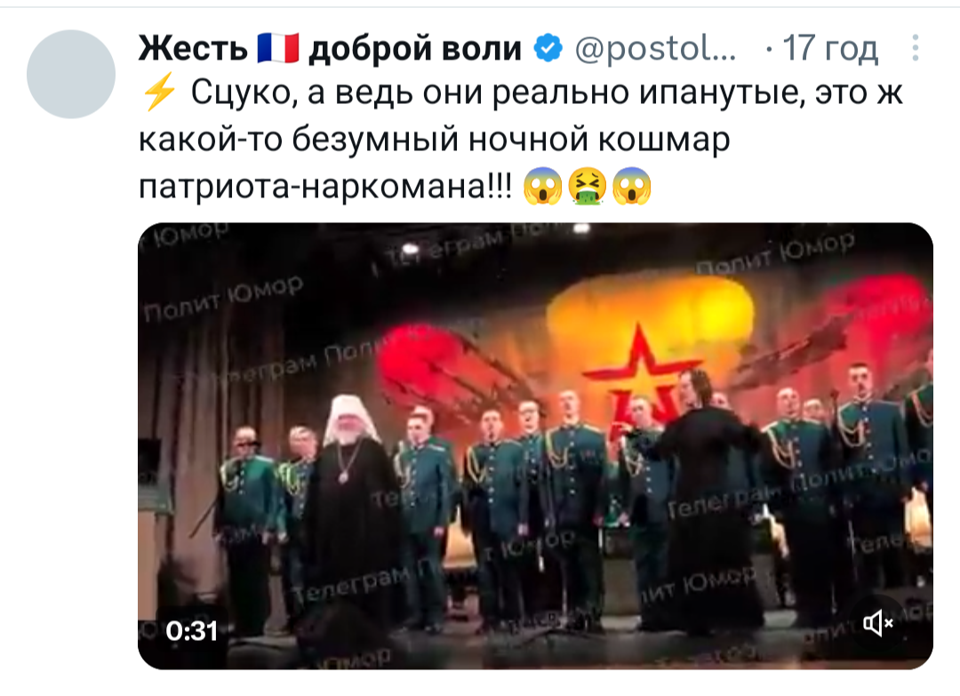Viewport: 960px width, 696px height.
Task: Click the Полит Юмор watermark at the video's top left
Action: (224, 299)
